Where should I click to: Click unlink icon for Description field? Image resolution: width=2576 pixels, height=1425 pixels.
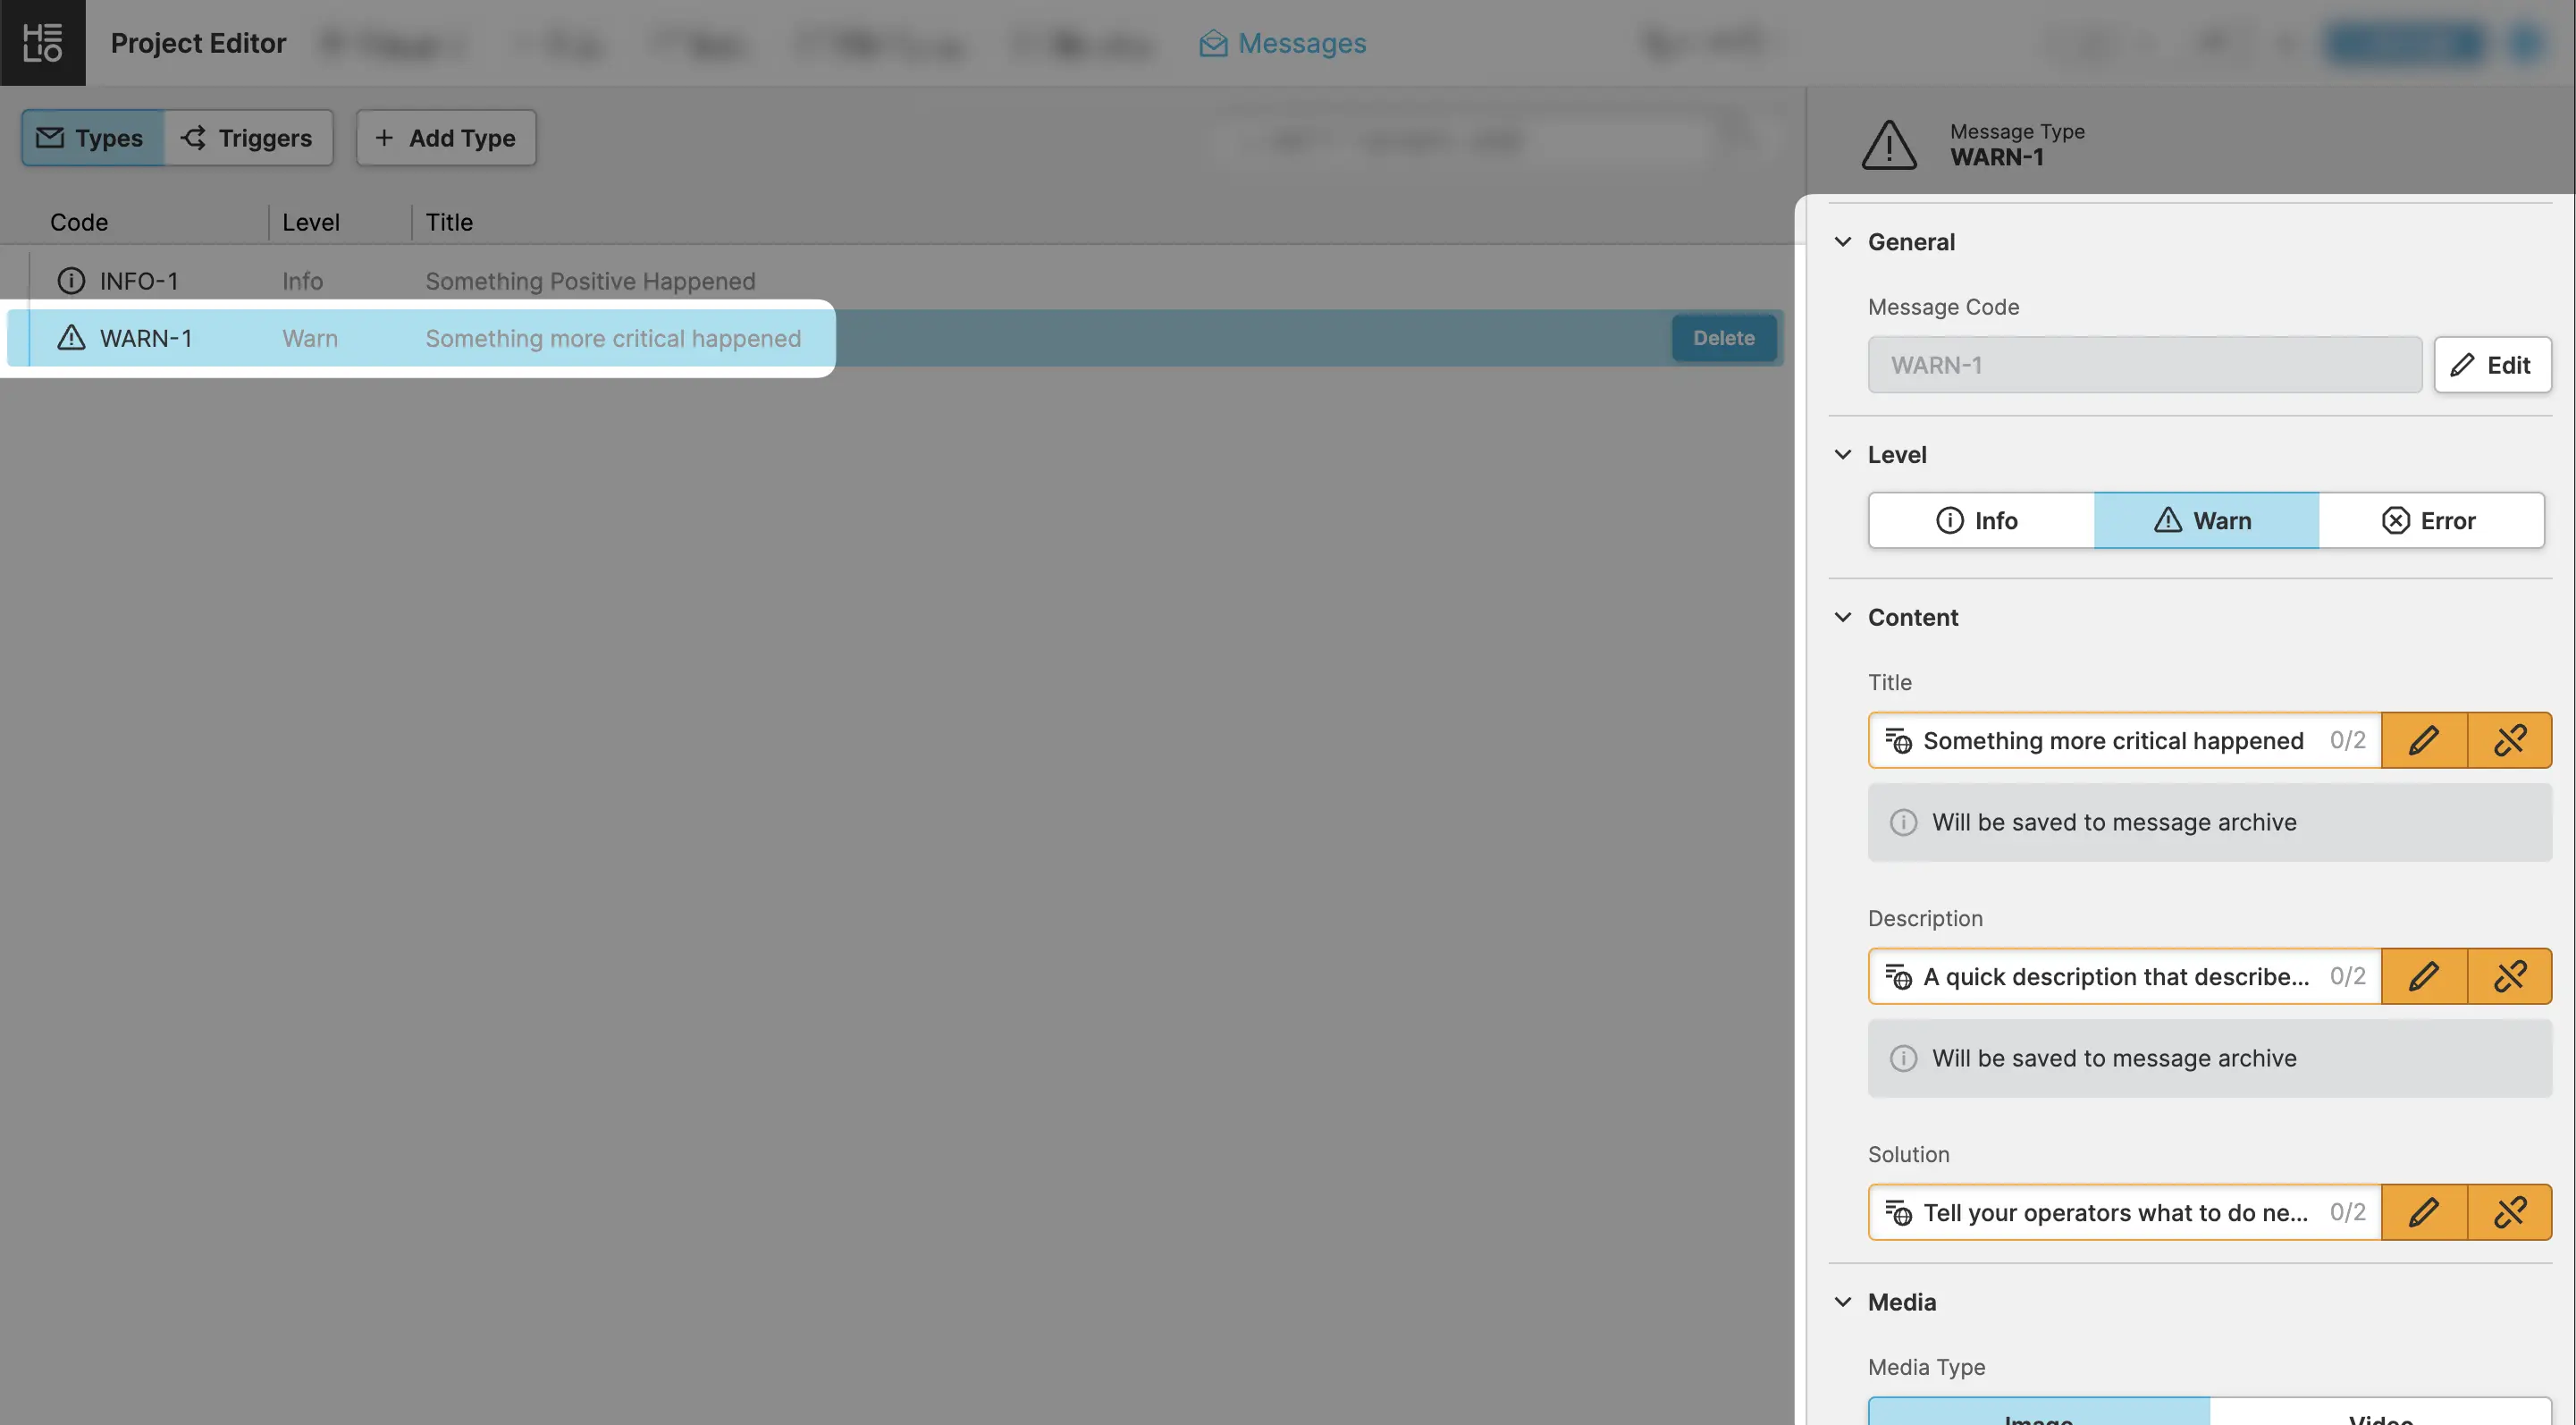2509,976
